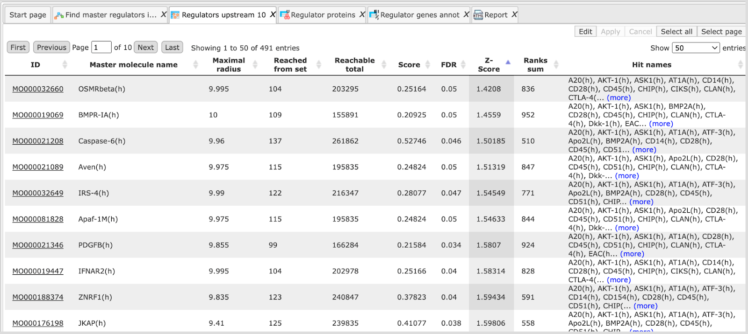Open link MO000032660
748x334 pixels.
click(38, 89)
